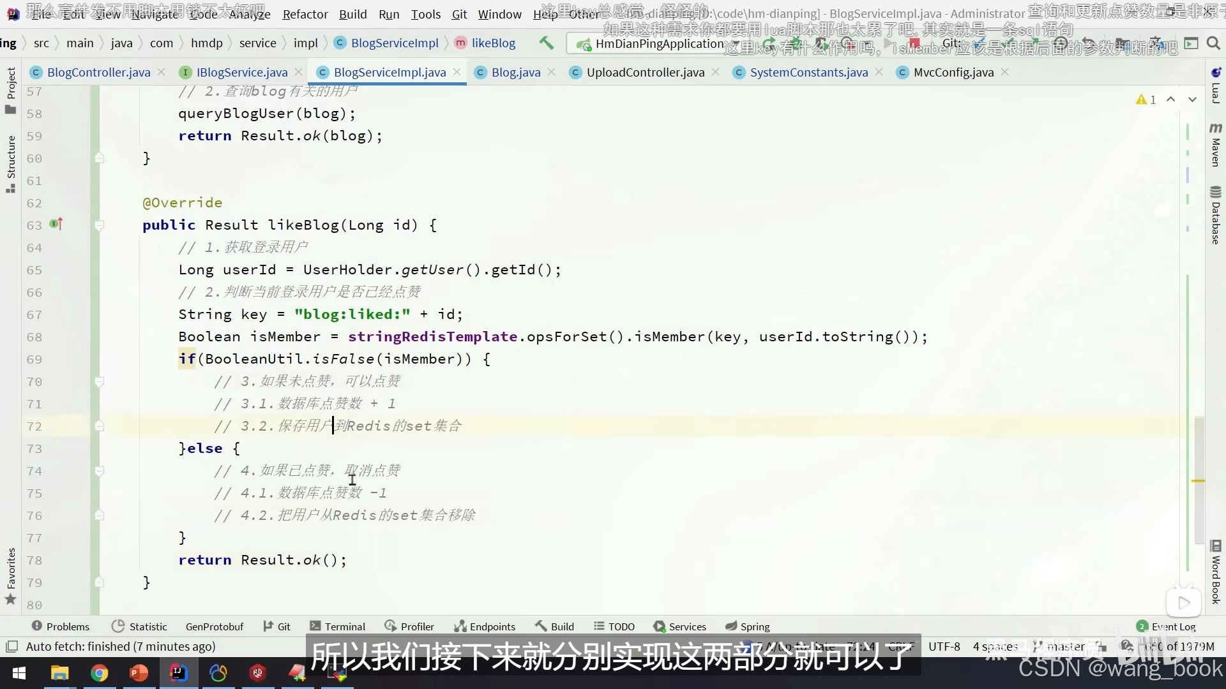Toggle fold end marker on line 79
Viewport: 1226px width, 689px height.
(99, 582)
